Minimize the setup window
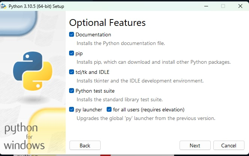Image resolution: width=249 pixels, height=156 pixels. 206,6
